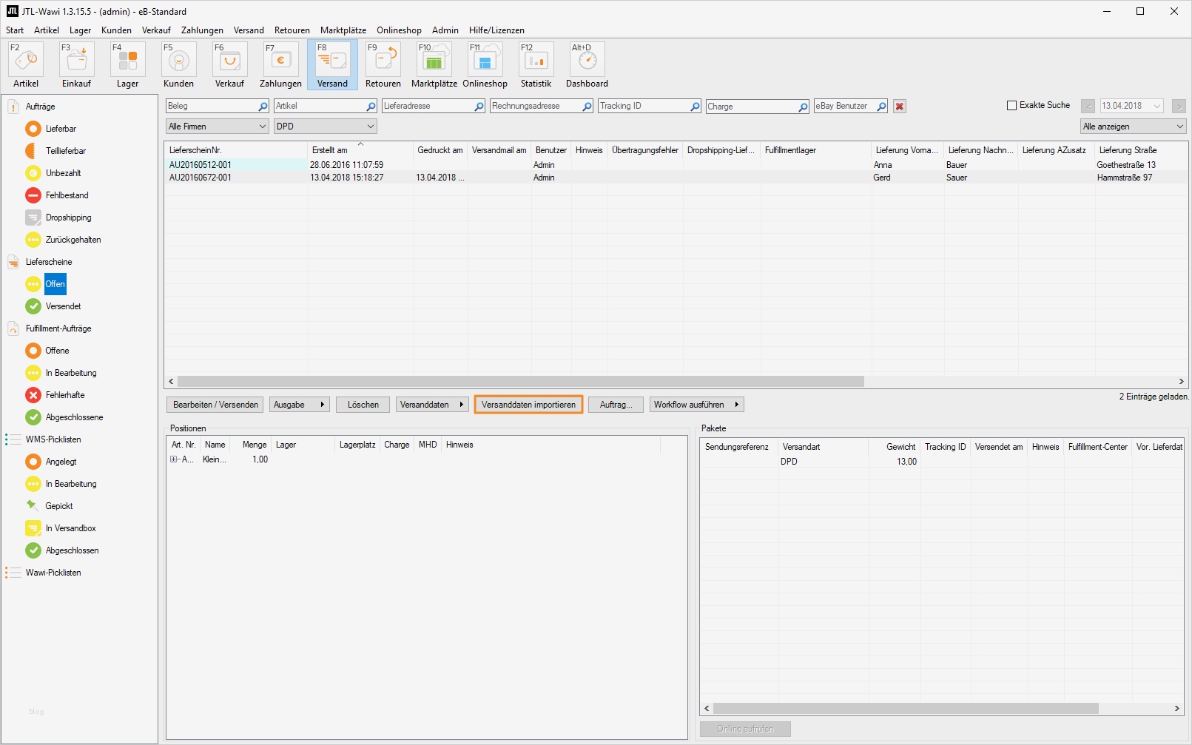Open the Zahlungen toolbar module

coord(281,65)
